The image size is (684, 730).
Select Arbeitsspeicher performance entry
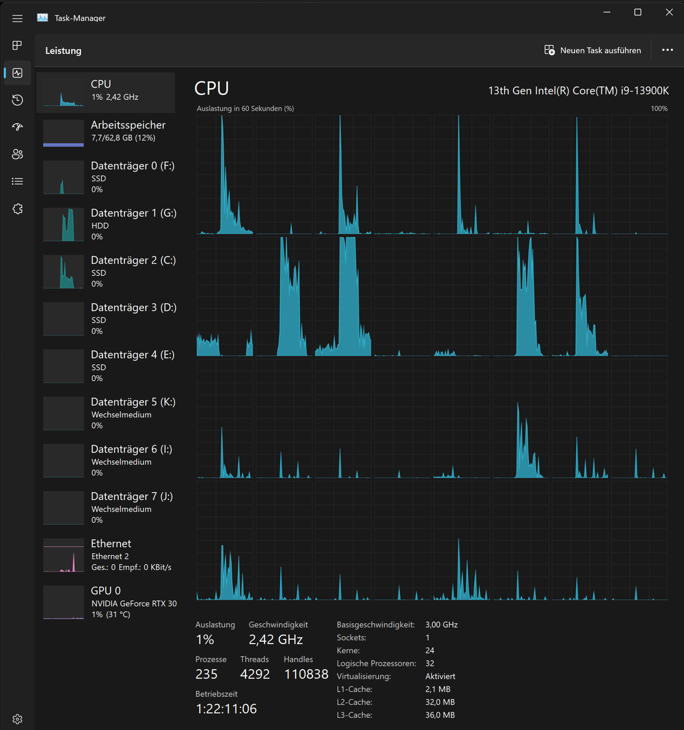(106, 133)
